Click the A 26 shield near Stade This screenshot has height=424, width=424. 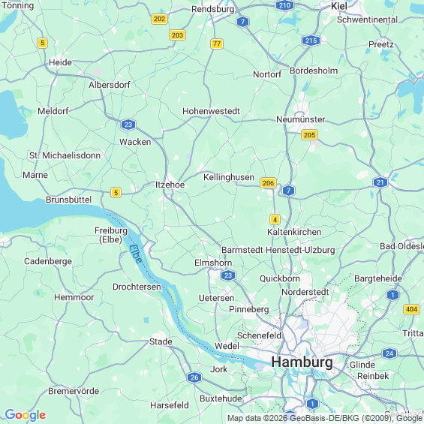coord(194,377)
